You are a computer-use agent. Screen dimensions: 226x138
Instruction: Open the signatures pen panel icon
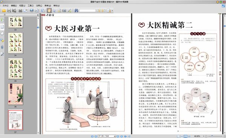tap(2, 54)
